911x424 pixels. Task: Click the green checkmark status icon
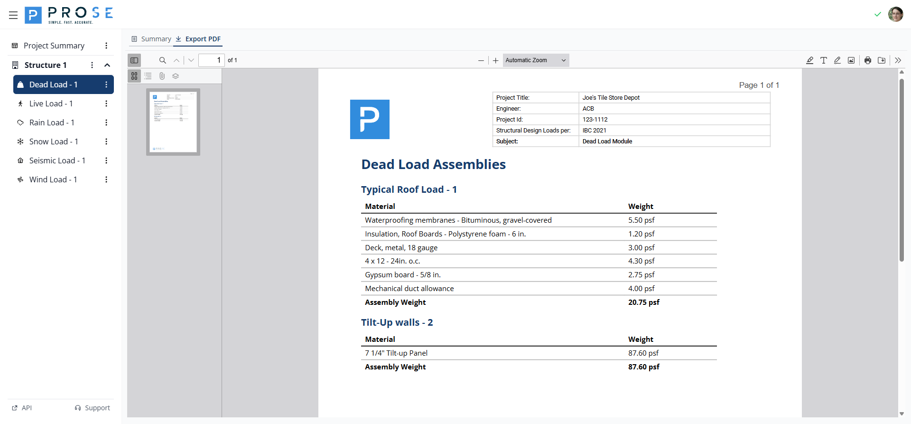click(x=877, y=14)
